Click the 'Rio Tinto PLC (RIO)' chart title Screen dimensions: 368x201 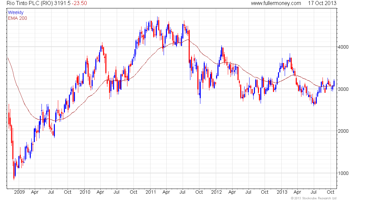coord(30,3)
